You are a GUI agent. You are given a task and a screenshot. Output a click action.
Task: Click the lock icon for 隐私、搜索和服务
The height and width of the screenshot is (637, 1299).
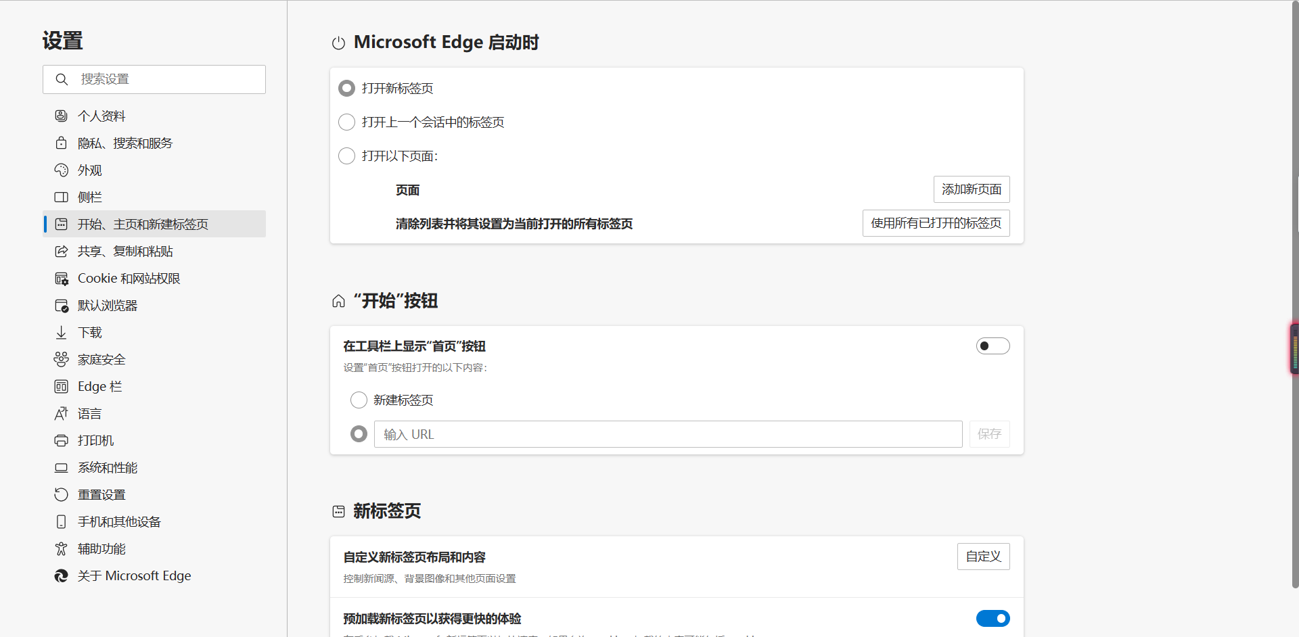pos(61,143)
